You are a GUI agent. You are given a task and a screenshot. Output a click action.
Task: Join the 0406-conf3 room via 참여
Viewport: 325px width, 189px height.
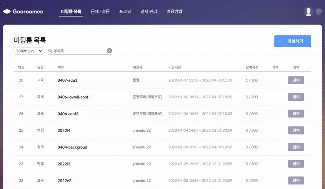pos(296,113)
